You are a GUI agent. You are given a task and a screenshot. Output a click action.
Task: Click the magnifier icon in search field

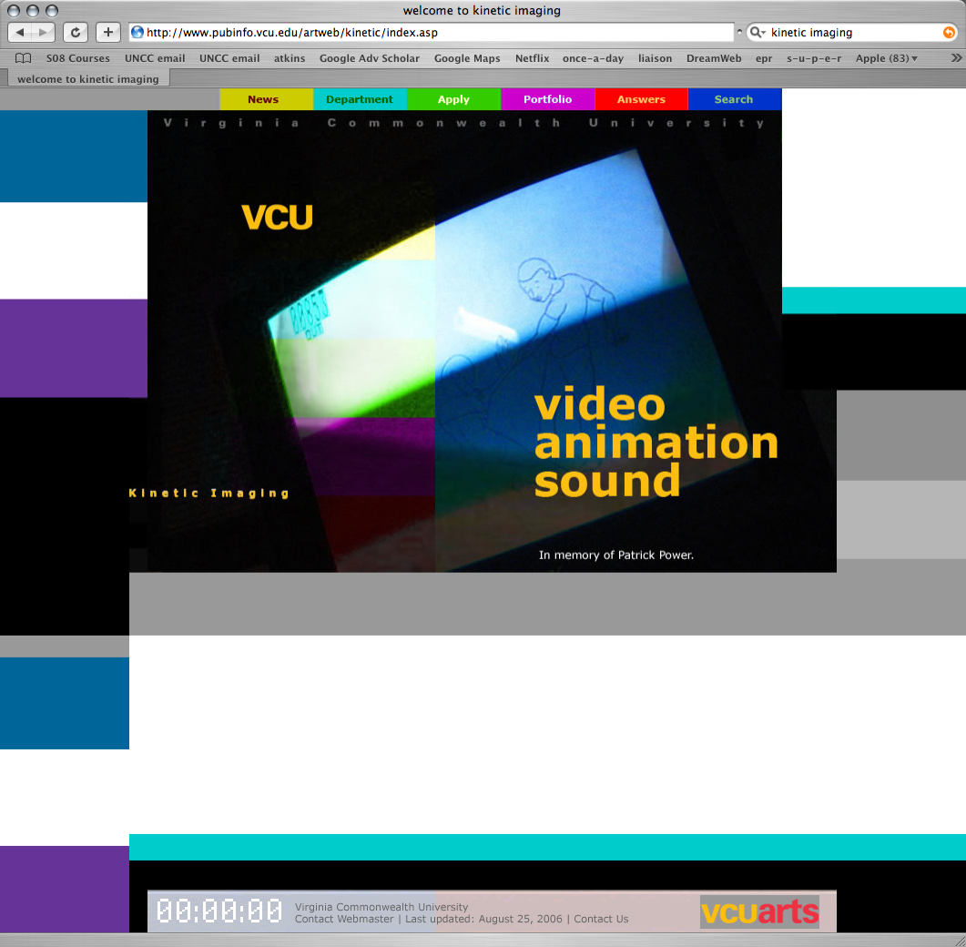click(758, 32)
